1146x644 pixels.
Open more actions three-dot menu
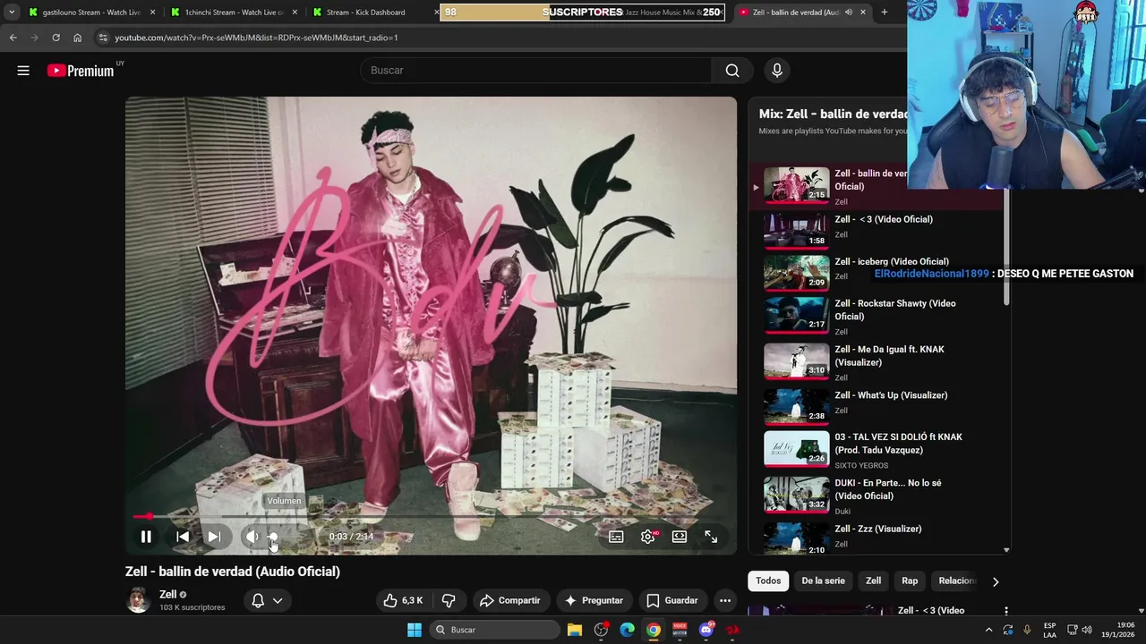(725, 600)
